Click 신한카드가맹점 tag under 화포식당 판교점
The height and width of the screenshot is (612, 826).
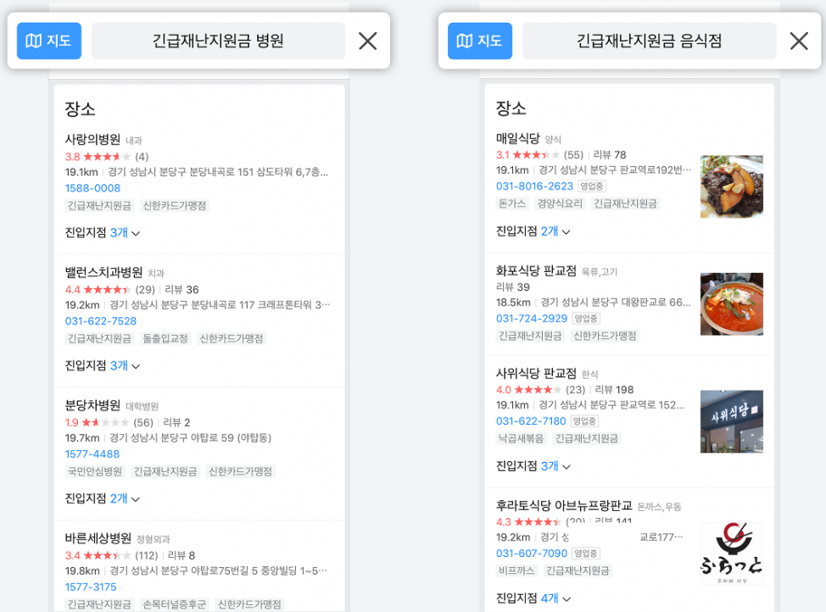605,336
